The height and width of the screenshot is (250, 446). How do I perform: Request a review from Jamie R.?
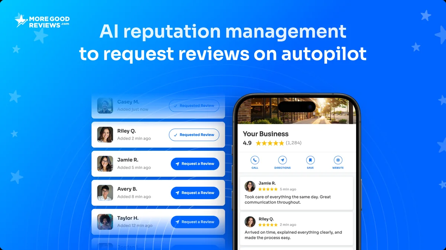(195, 164)
